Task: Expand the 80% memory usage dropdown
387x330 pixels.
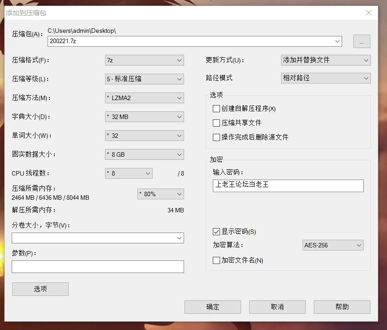Action: [161, 194]
